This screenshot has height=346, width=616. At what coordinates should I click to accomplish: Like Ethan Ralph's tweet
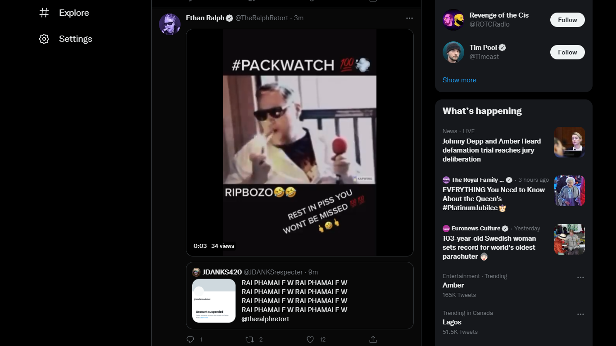click(310, 339)
